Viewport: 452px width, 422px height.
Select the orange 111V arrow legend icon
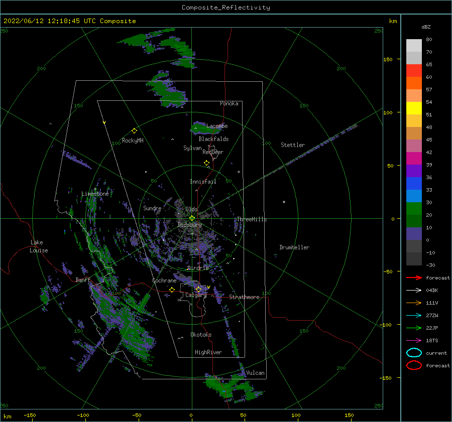click(x=414, y=303)
